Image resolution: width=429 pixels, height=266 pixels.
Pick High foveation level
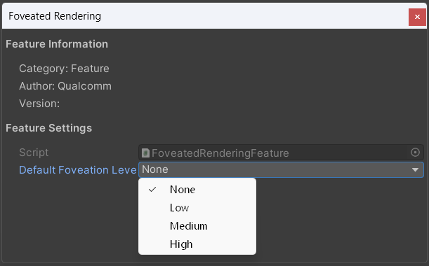197,244
